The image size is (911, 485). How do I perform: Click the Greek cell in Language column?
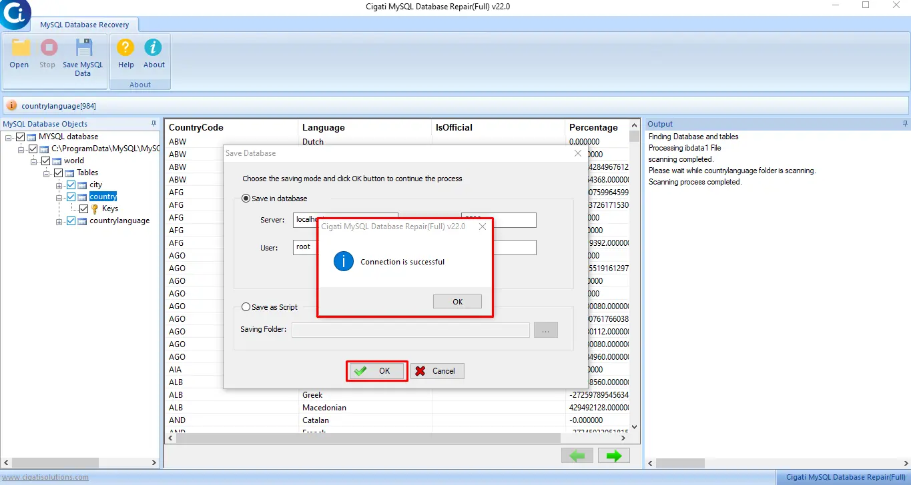point(365,395)
